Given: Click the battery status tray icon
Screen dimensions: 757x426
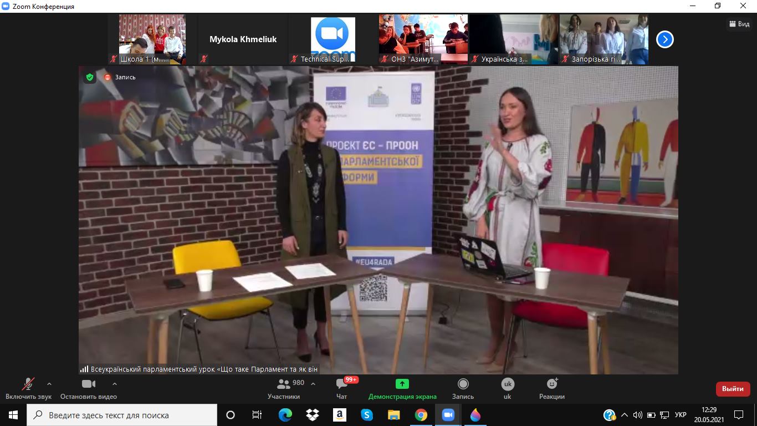Looking at the screenshot, I should 651,415.
